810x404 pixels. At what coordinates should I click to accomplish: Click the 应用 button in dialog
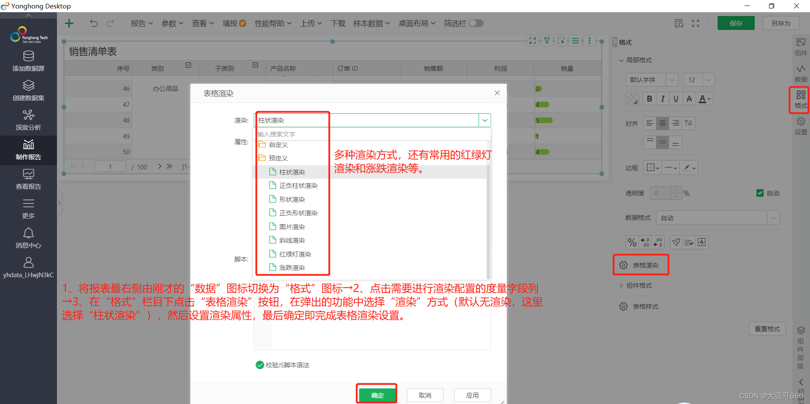(472, 395)
